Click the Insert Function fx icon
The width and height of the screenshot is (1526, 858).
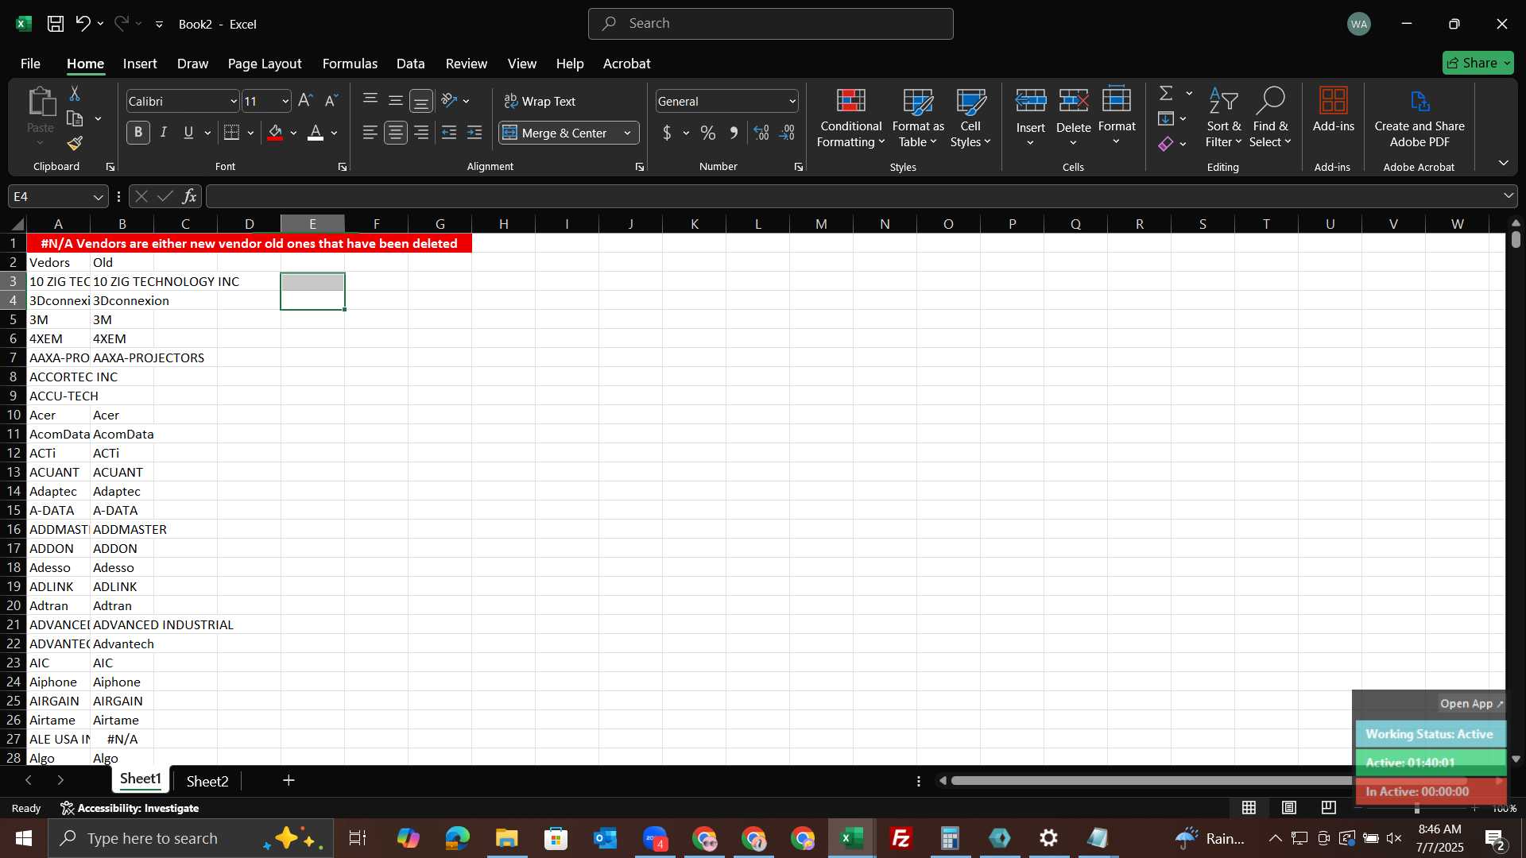click(189, 196)
